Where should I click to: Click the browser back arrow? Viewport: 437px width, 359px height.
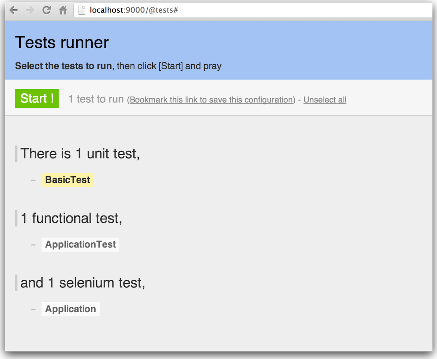tap(14, 10)
